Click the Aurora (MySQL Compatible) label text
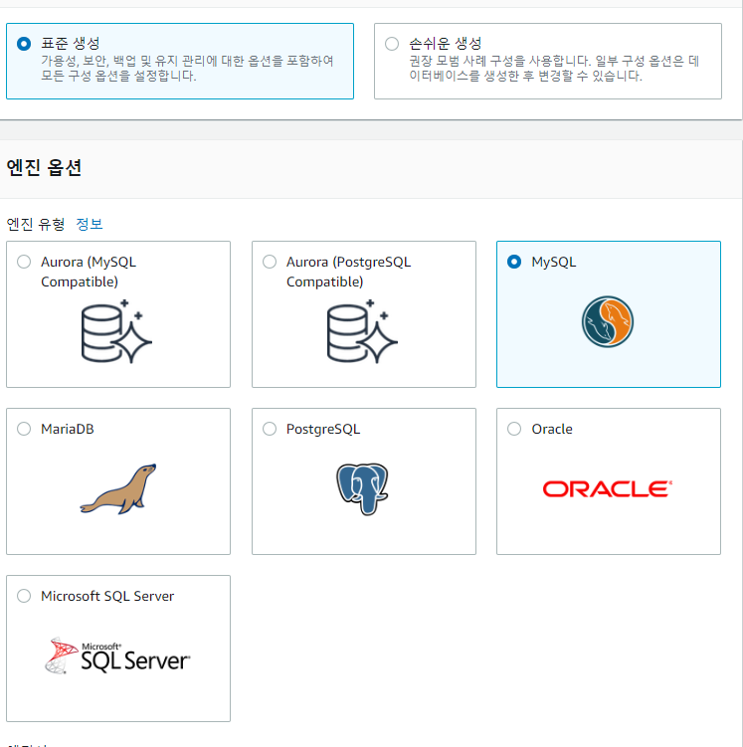The width and height of the screenshot is (743, 747). point(89,272)
